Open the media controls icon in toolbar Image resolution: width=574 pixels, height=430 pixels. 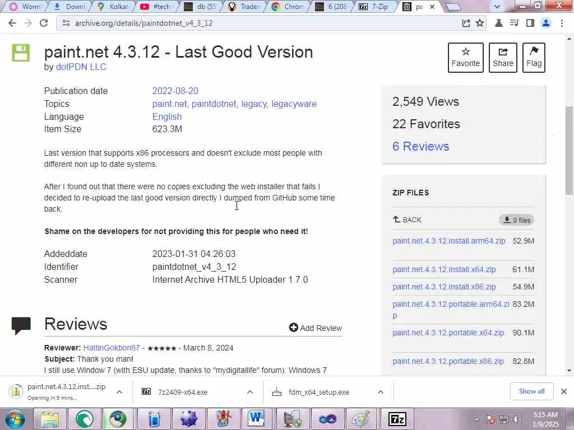click(514, 23)
